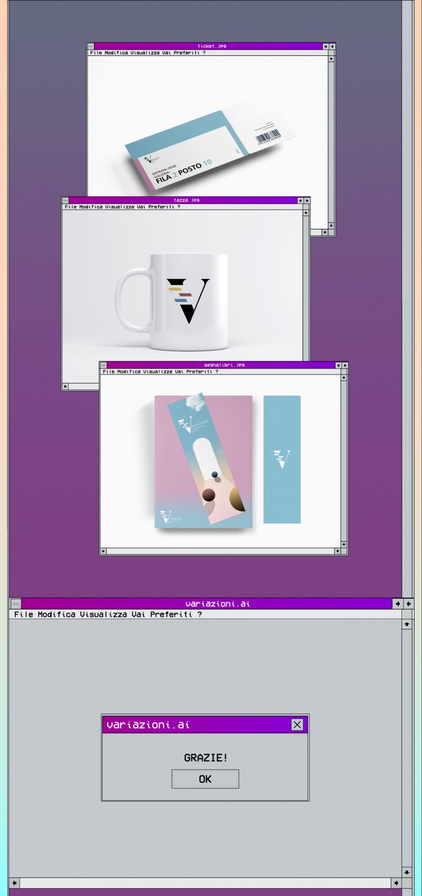Open Visualizza menu in variazioni.ai window
This screenshot has width=422, height=896.
104,614
